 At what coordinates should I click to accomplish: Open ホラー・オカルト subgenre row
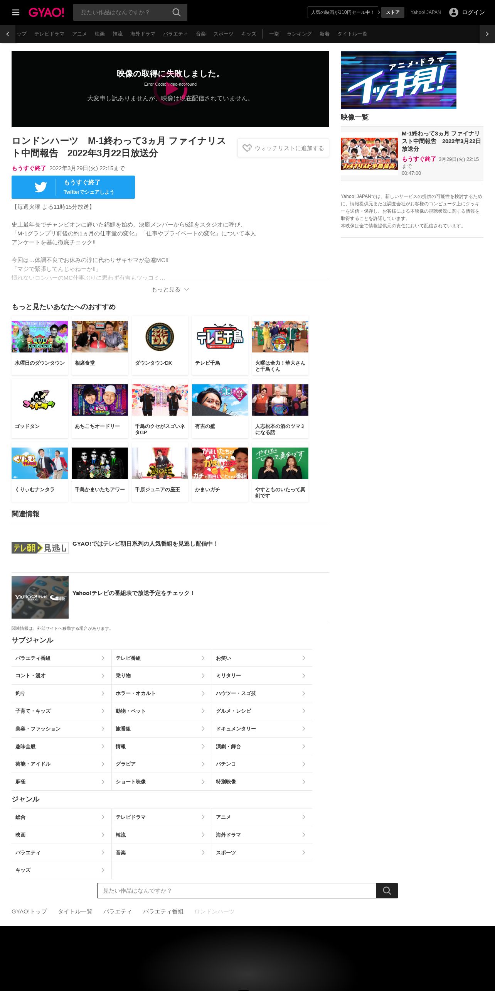[x=162, y=693]
